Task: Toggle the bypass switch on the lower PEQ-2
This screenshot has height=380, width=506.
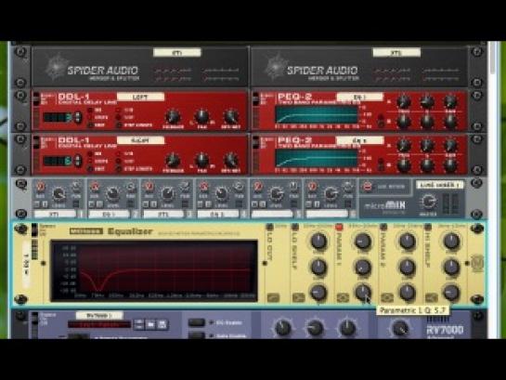Action: pos(255,142)
